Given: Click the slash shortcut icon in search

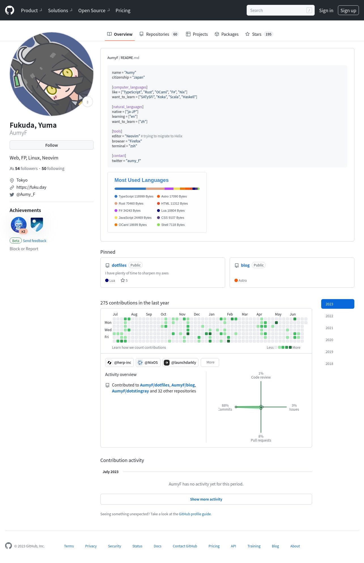Looking at the screenshot, I should pos(309,10).
